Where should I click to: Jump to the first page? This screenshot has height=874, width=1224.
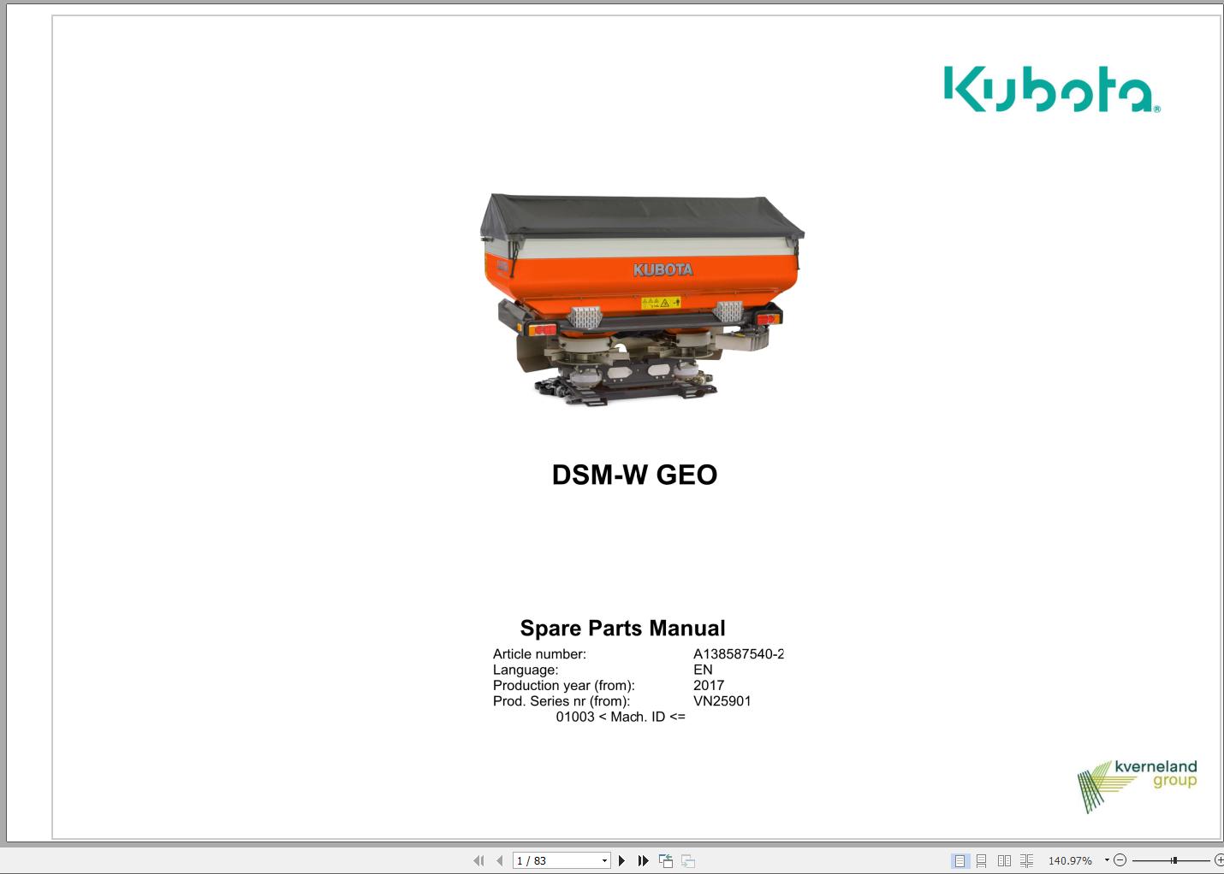pos(478,860)
